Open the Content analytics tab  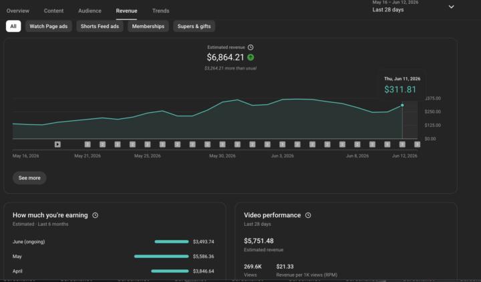[53, 11]
